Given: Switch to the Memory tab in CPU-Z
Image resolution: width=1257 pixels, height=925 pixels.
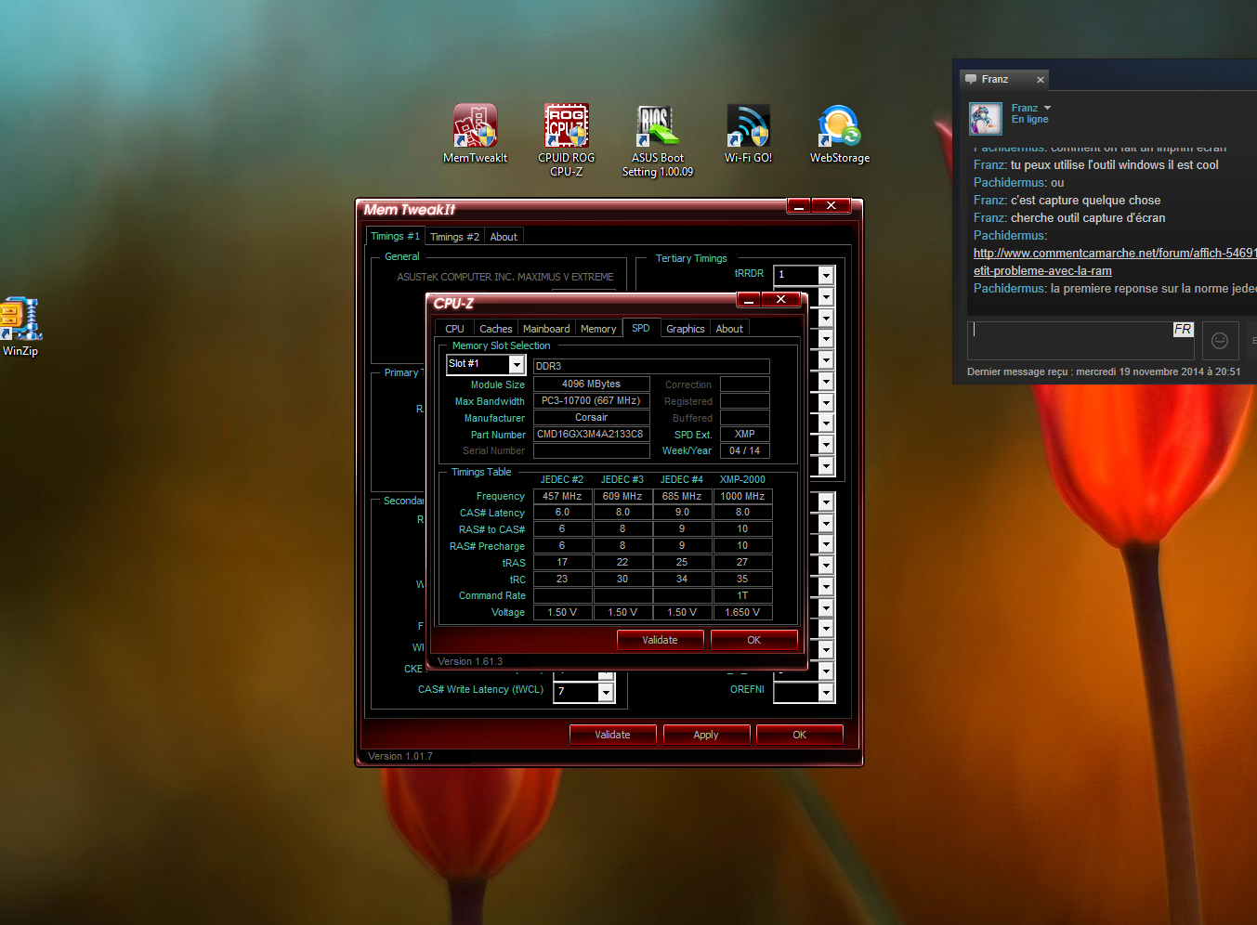Looking at the screenshot, I should pyautogui.click(x=597, y=329).
